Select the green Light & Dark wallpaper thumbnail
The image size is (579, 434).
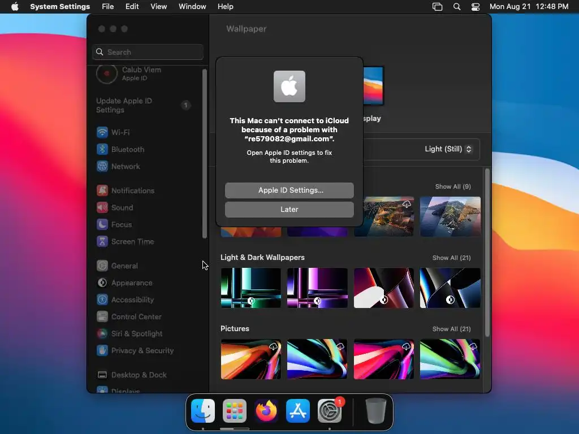coord(250,288)
